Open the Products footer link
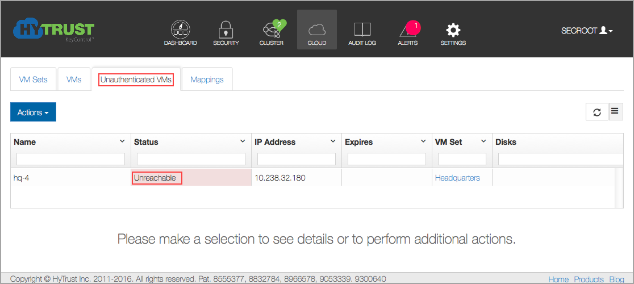 [x=589, y=279]
